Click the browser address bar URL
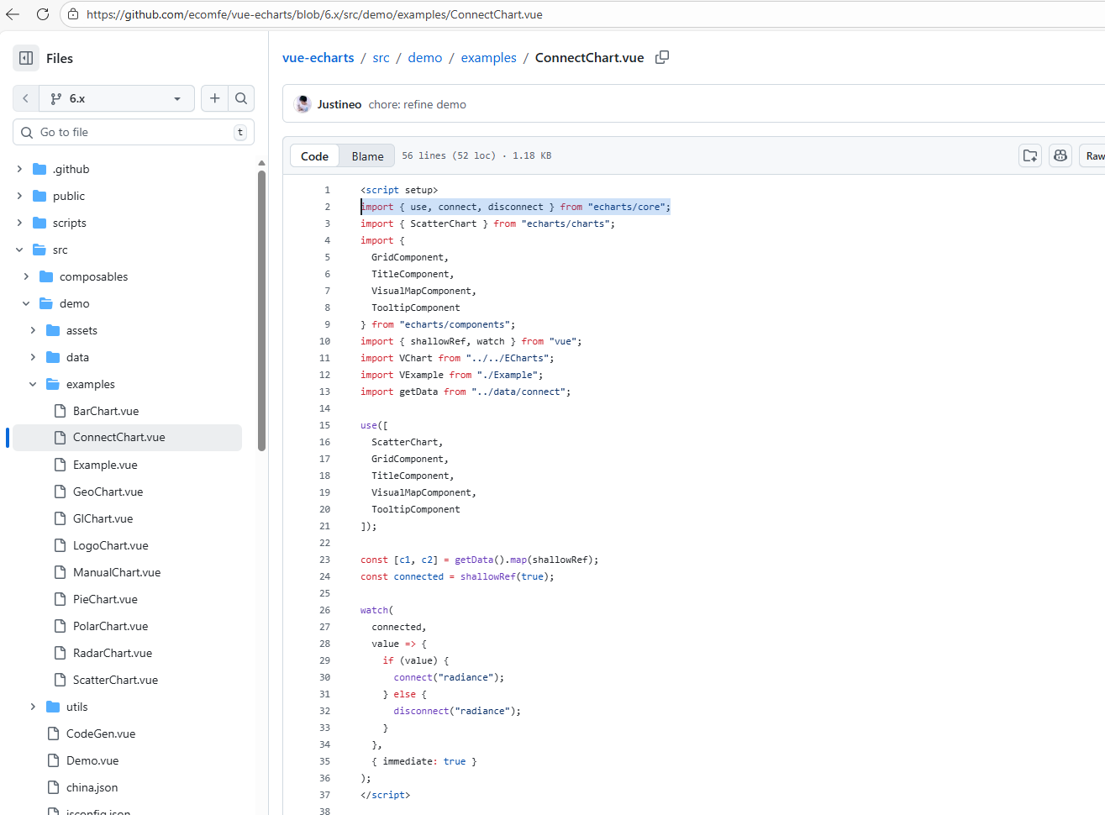Screen dimensions: 1105x815 [x=314, y=14]
